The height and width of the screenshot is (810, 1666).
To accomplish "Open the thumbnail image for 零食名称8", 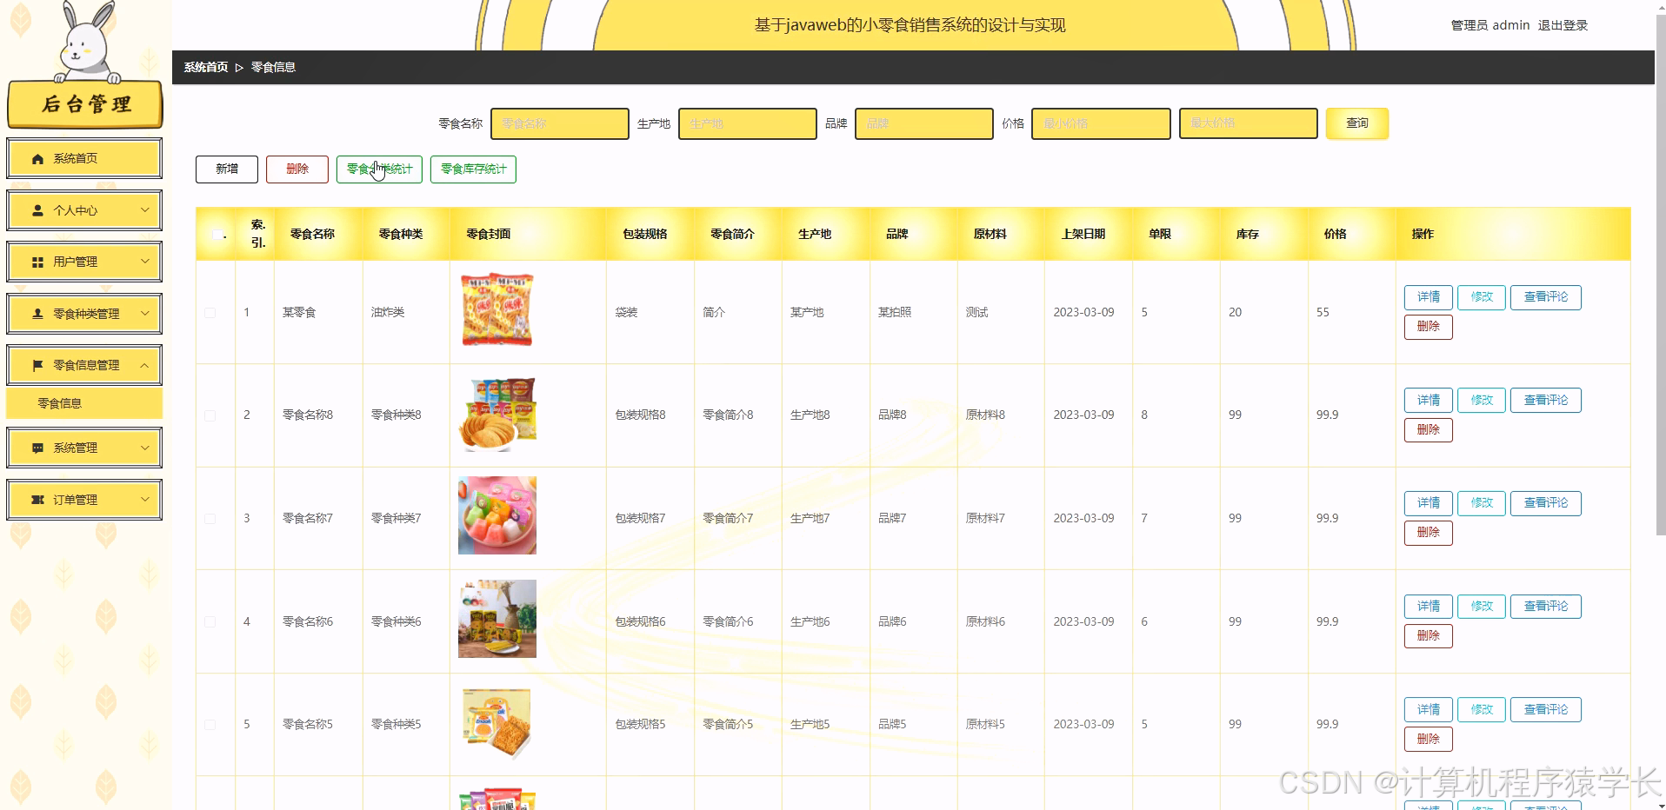I will (496, 415).
